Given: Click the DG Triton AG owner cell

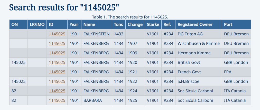Looking at the screenshot, I should pos(190,34).
